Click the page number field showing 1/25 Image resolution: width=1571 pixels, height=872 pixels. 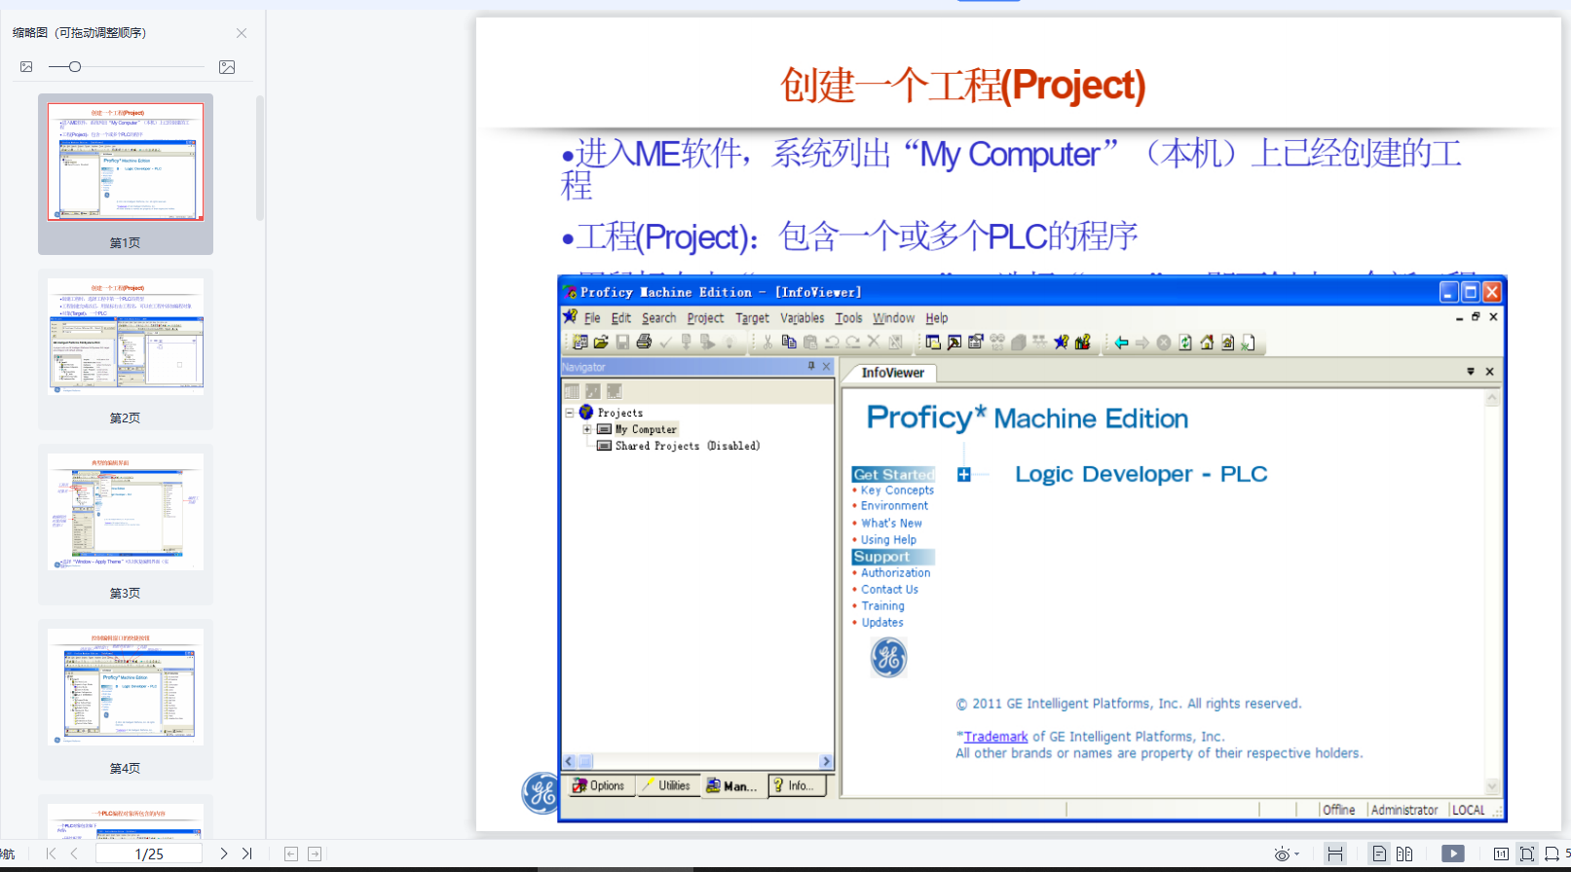(149, 854)
